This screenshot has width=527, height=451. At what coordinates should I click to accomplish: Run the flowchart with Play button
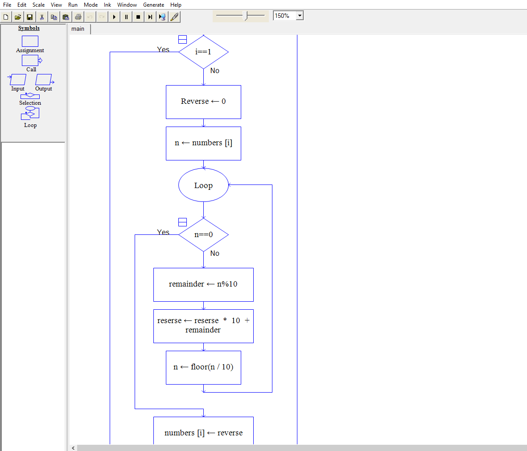click(115, 16)
